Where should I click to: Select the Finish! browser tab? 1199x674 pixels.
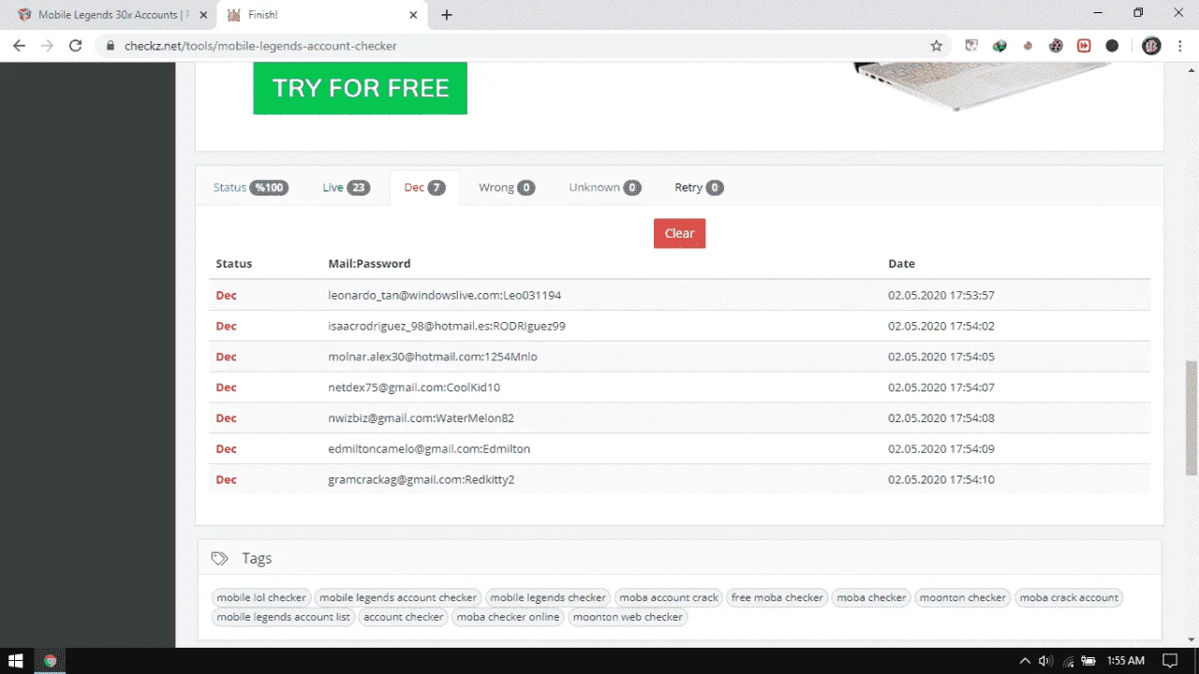coord(323,15)
